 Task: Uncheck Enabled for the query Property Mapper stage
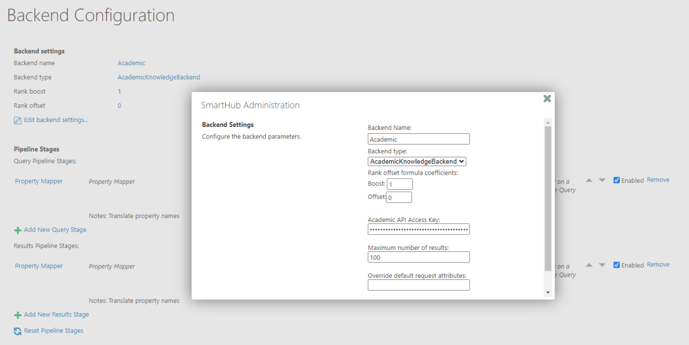(x=617, y=180)
